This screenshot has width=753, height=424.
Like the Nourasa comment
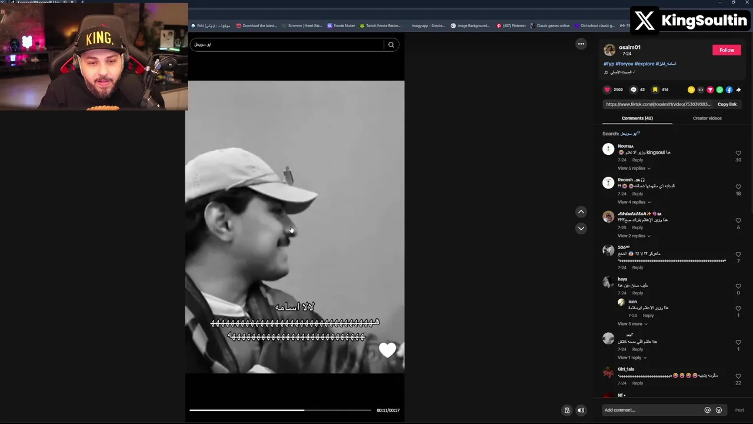pyautogui.click(x=738, y=153)
